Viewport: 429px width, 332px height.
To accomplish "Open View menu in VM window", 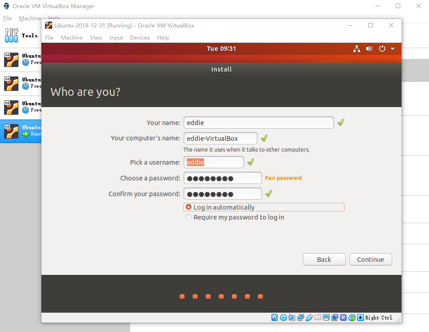I will click(96, 37).
